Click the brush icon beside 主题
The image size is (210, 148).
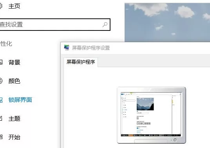1,118
